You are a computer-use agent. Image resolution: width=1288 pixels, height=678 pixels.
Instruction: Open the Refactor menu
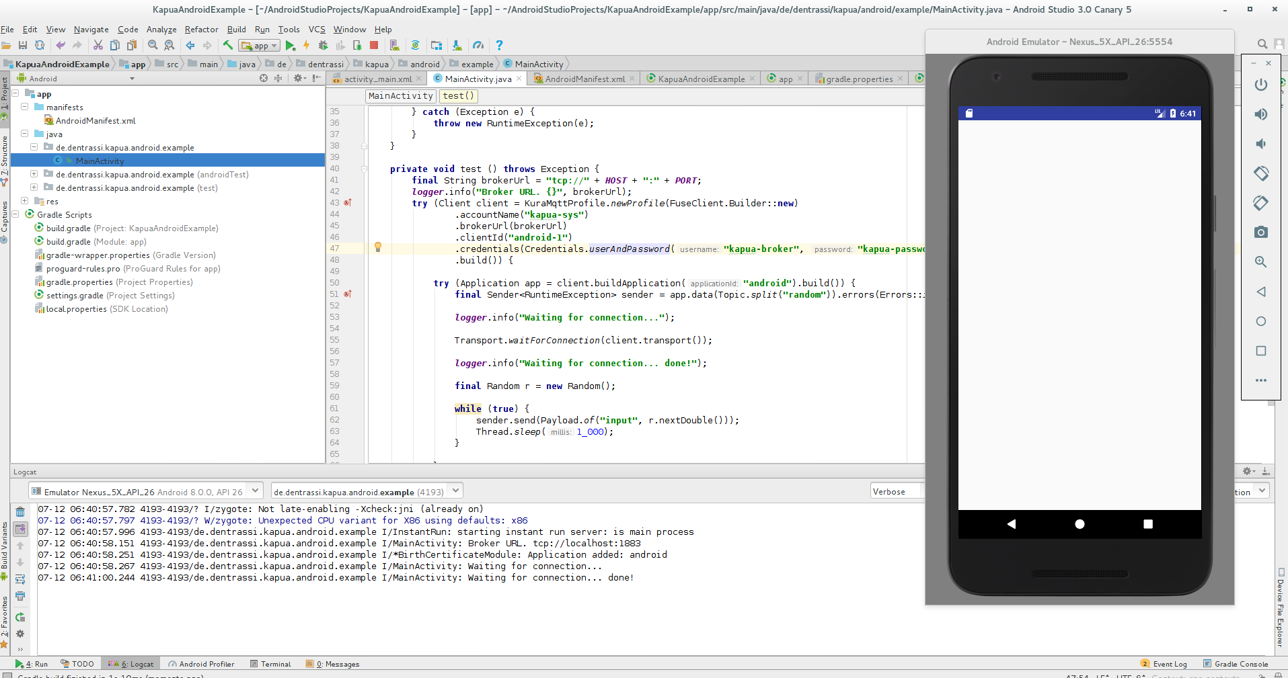pos(201,29)
